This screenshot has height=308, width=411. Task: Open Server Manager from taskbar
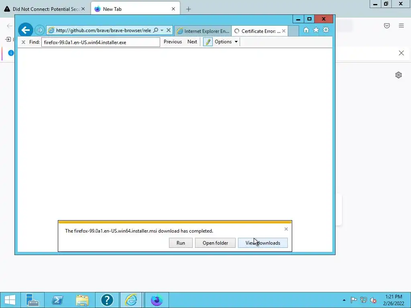(33, 300)
